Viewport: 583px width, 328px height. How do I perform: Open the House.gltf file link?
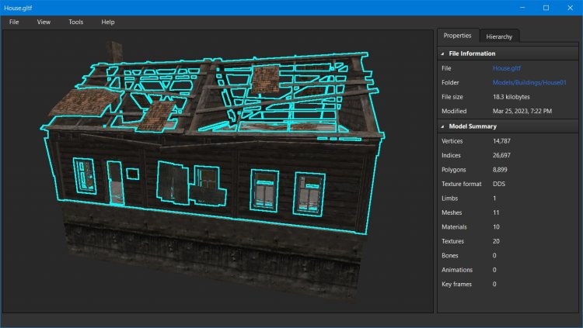click(508, 68)
